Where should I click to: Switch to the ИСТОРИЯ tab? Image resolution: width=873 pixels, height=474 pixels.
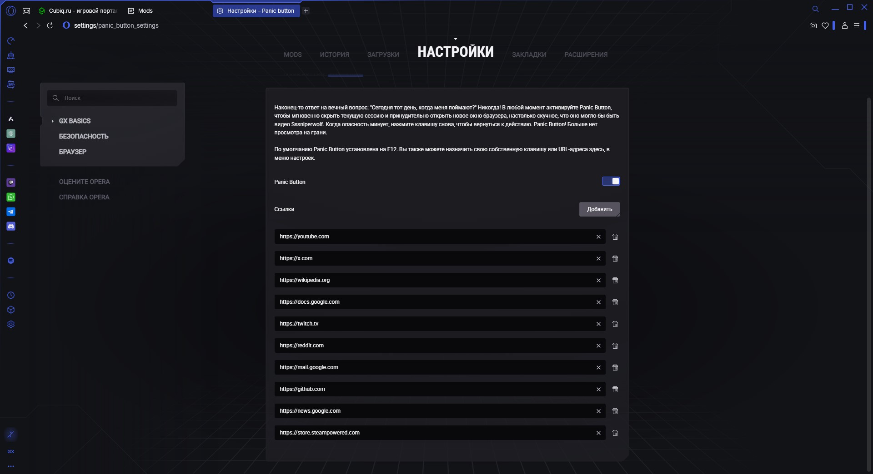334,54
